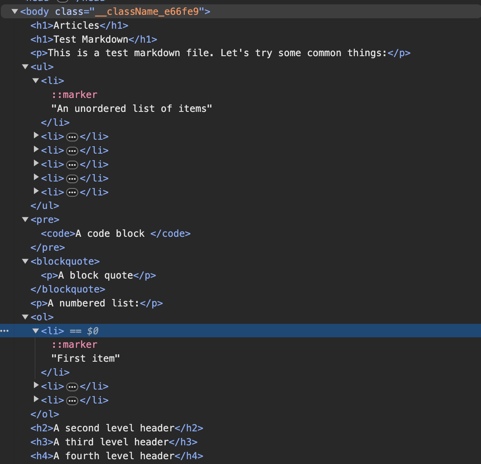Select the h1 "Test Markdown" element
This screenshot has height=464, width=481.
click(94, 39)
